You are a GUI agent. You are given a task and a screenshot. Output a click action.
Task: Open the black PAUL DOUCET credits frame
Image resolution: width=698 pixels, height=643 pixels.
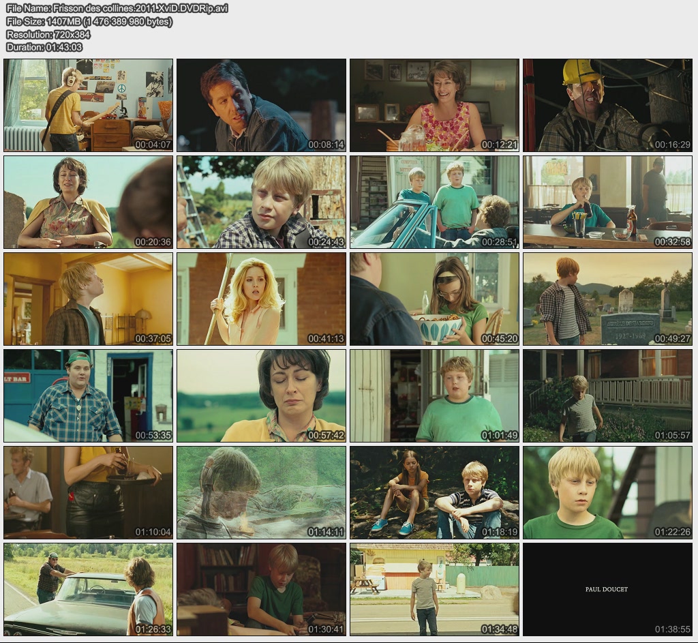607,590
